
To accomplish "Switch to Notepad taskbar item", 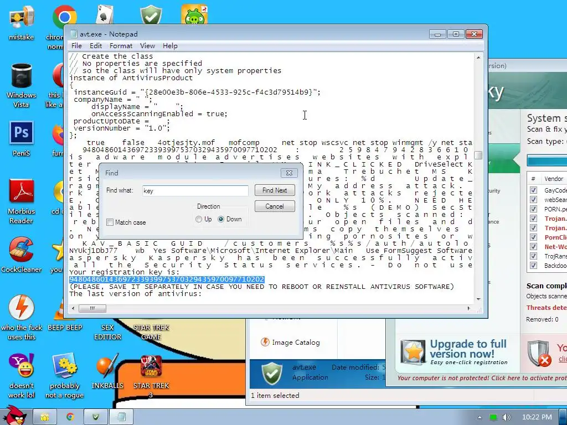I will pos(121,417).
